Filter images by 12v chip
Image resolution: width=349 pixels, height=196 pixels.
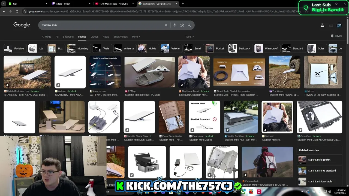coord(37,48)
